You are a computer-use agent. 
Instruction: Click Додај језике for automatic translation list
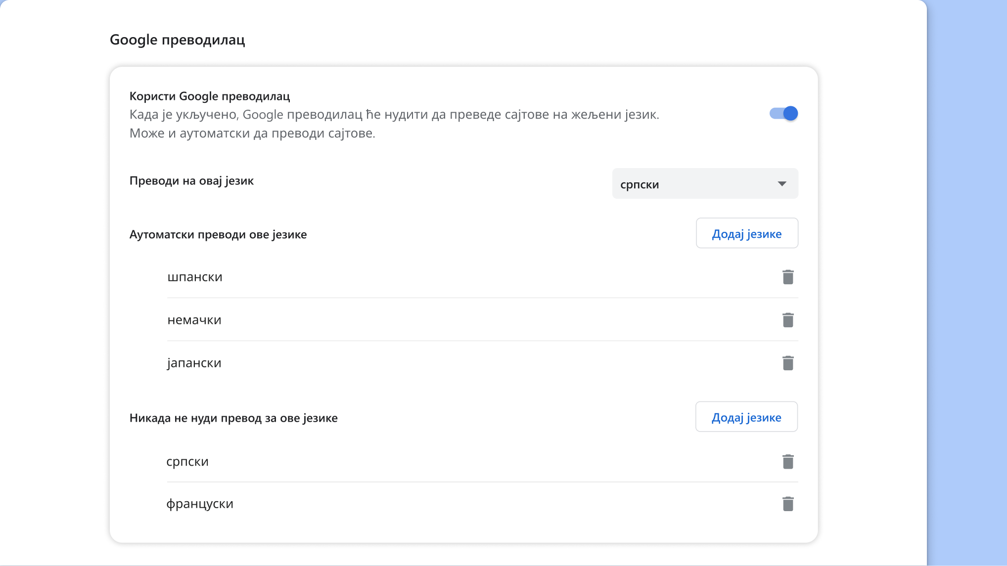tap(746, 233)
